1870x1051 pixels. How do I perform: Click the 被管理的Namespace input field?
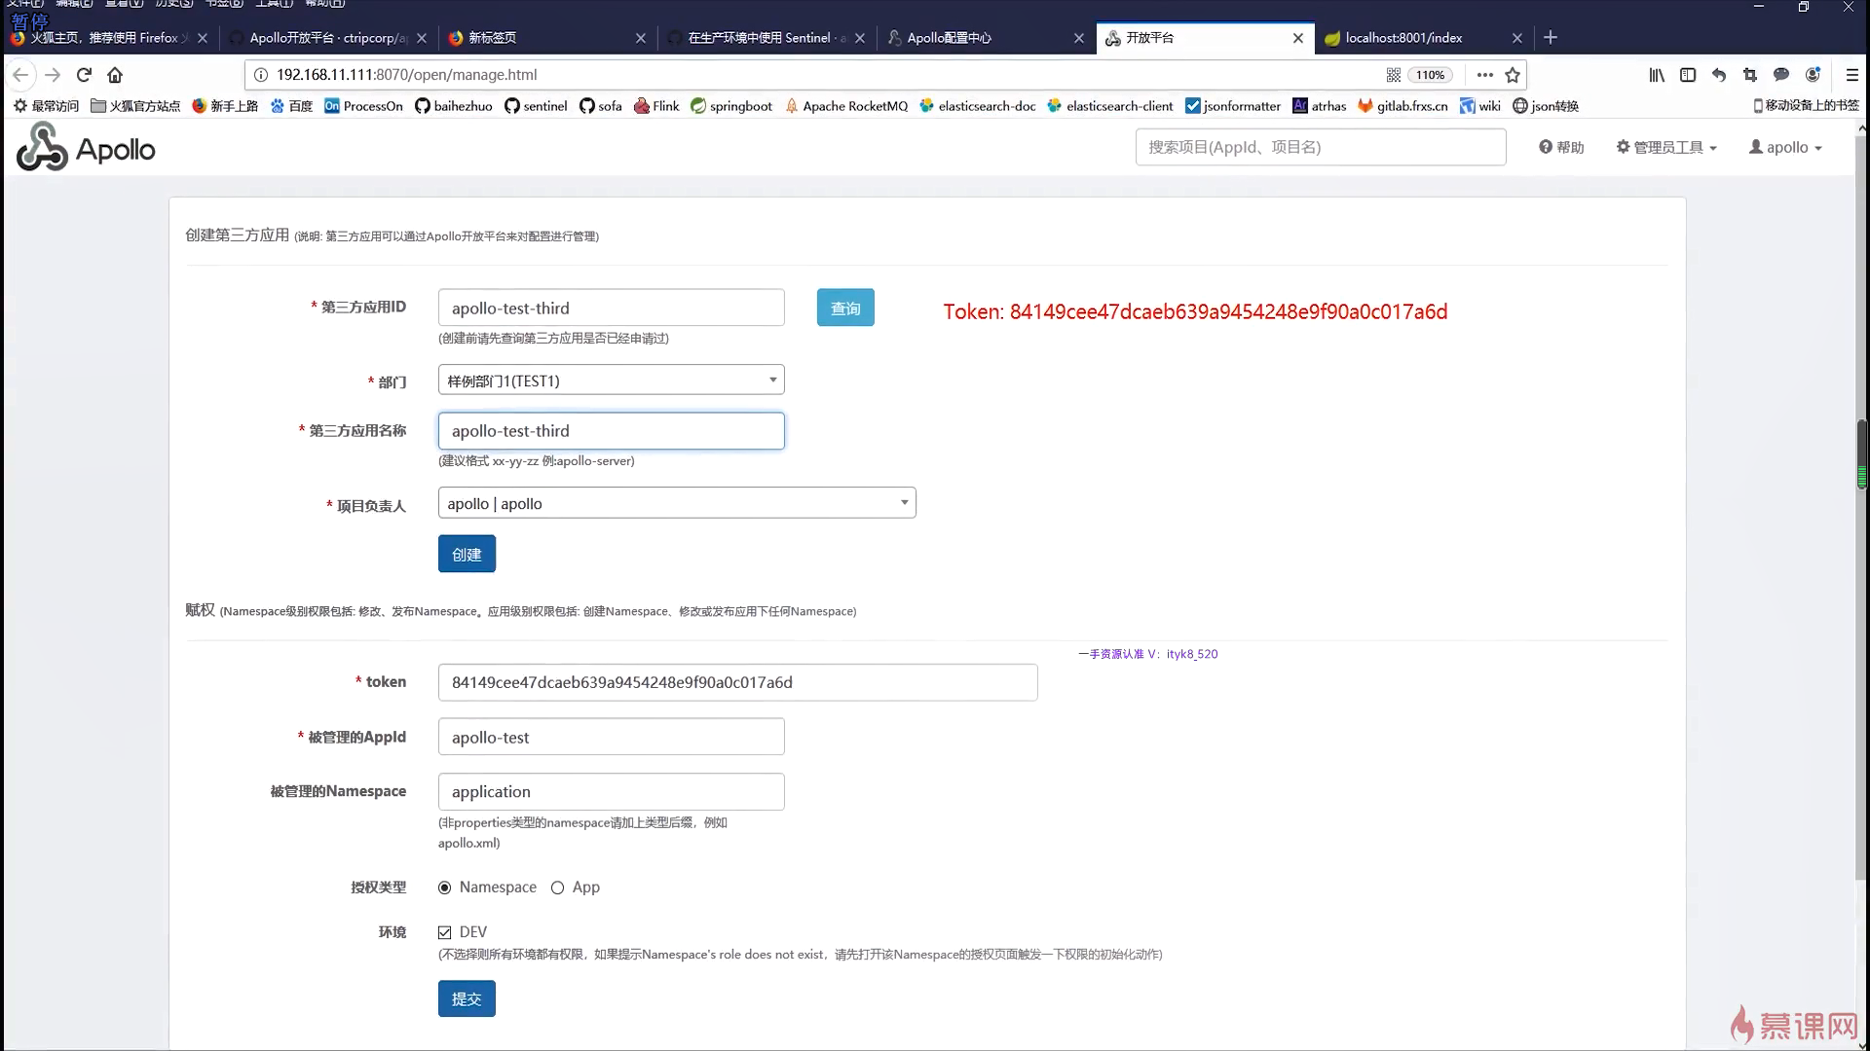611,792
